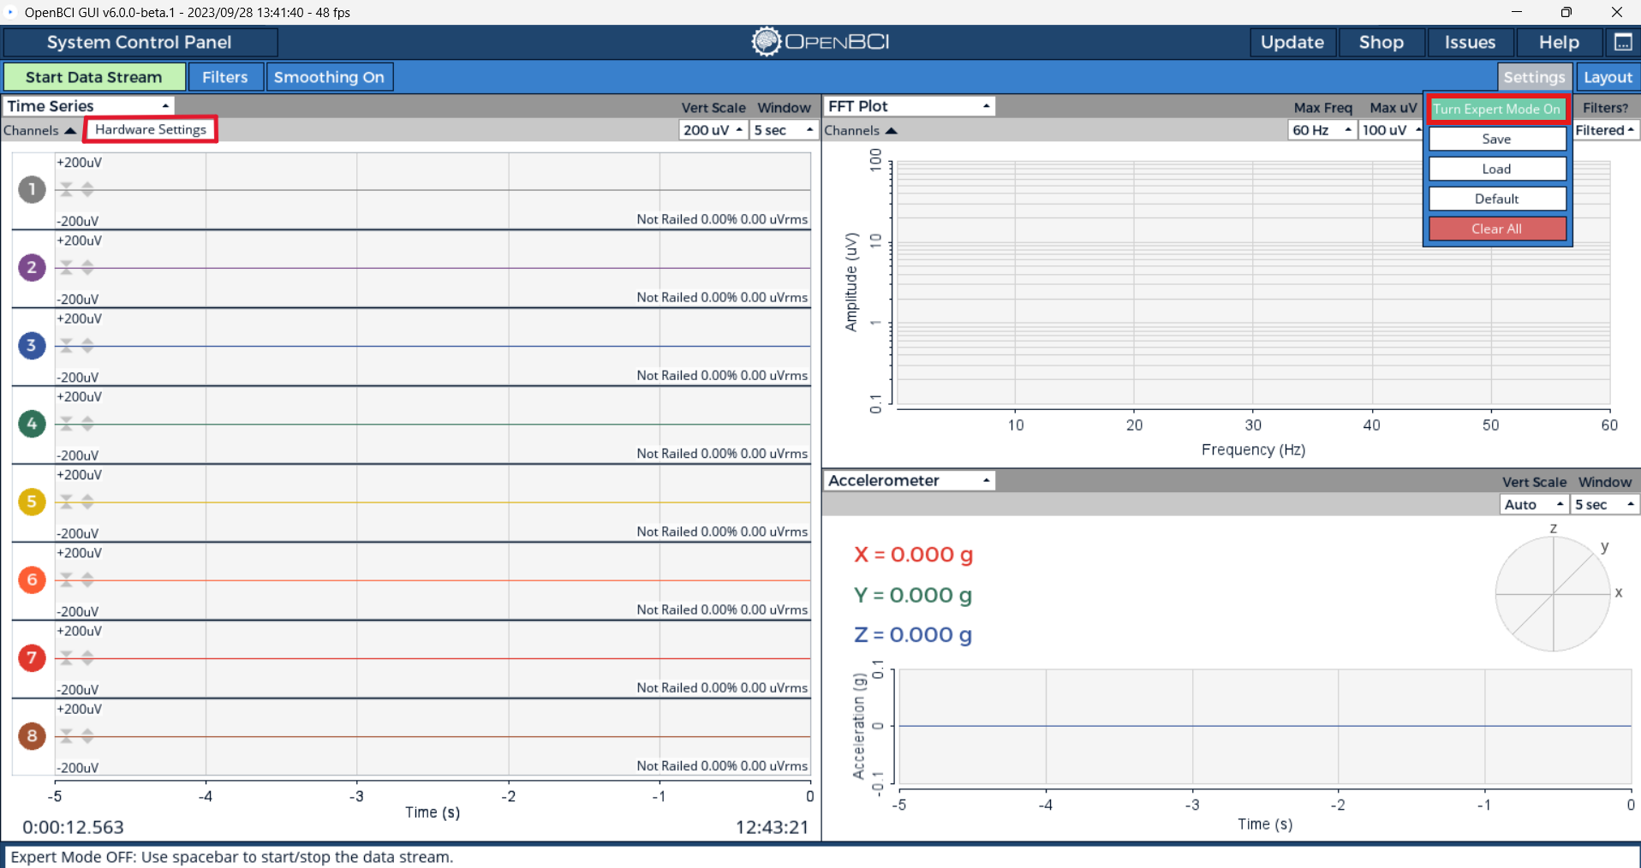The width and height of the screenshot is (1641, 868).
Task: Toggle the Smoothing On button
Action: pyautogui.click(x=329, y=77)
